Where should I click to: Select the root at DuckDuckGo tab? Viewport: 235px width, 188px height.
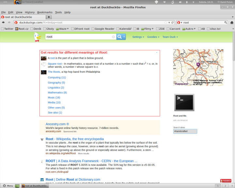click(x=23, y=17)
